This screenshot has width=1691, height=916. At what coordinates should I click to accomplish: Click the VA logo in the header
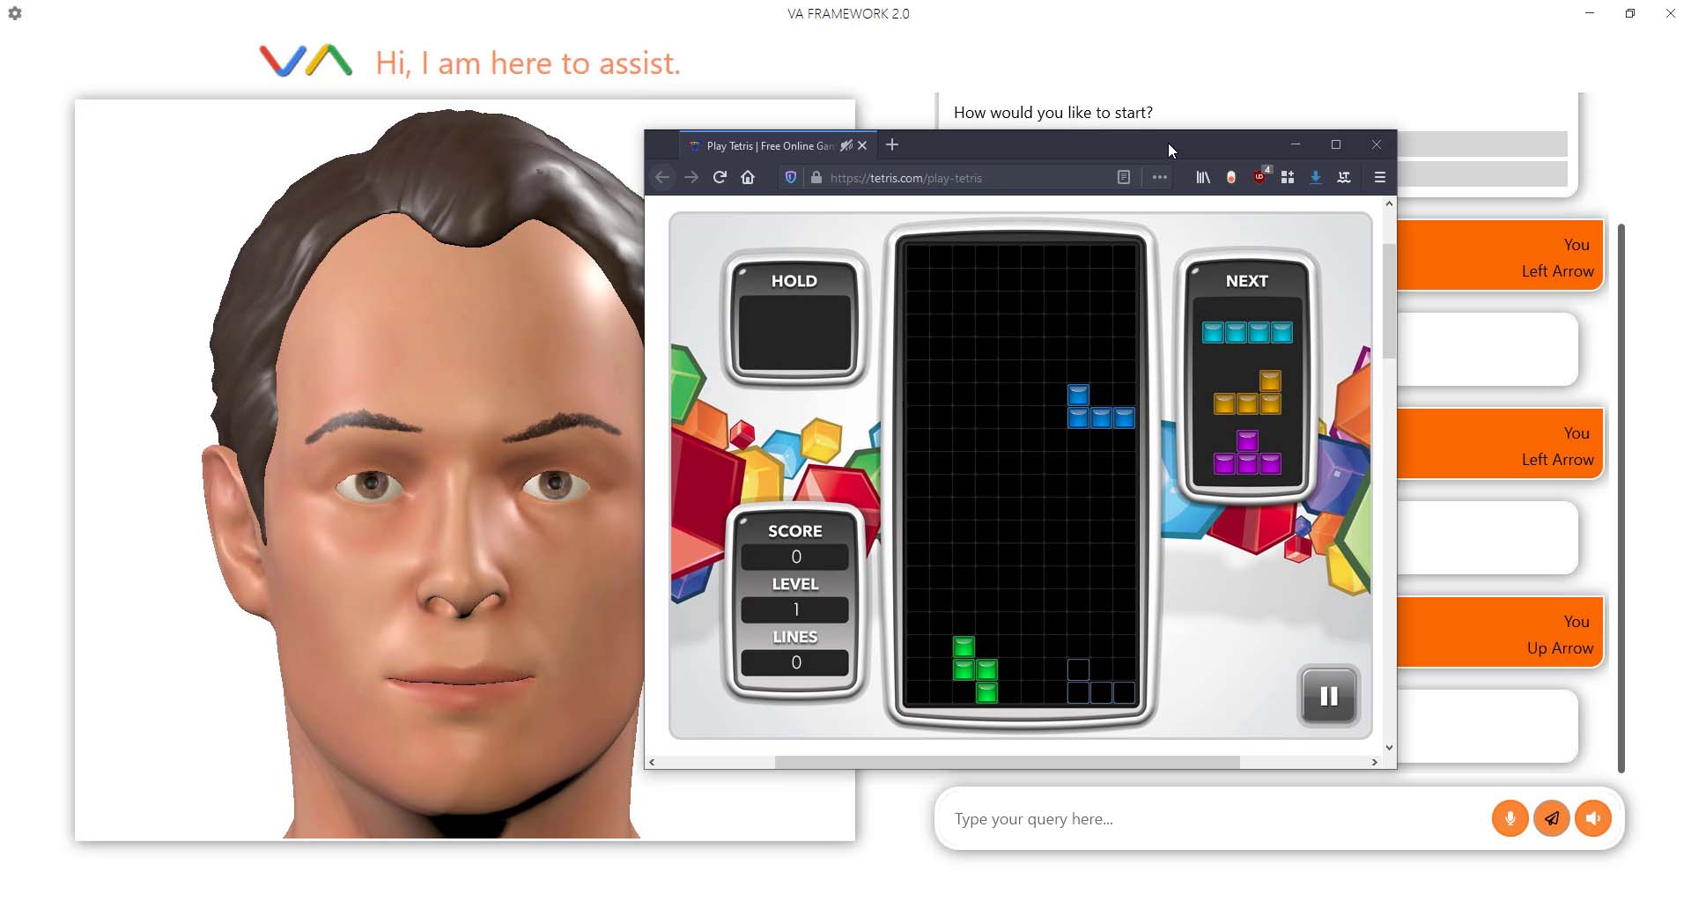click(x=306, y=61)
